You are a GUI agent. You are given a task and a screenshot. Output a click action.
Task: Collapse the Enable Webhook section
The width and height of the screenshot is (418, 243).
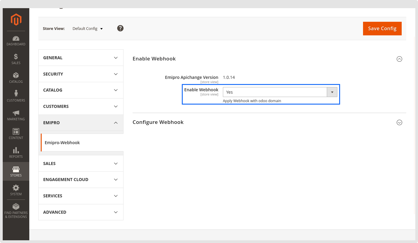click(399, 59)
